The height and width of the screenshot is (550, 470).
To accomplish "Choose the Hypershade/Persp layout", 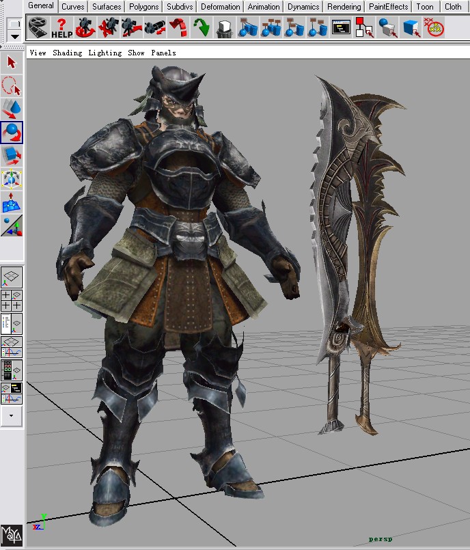I will 12,370.
